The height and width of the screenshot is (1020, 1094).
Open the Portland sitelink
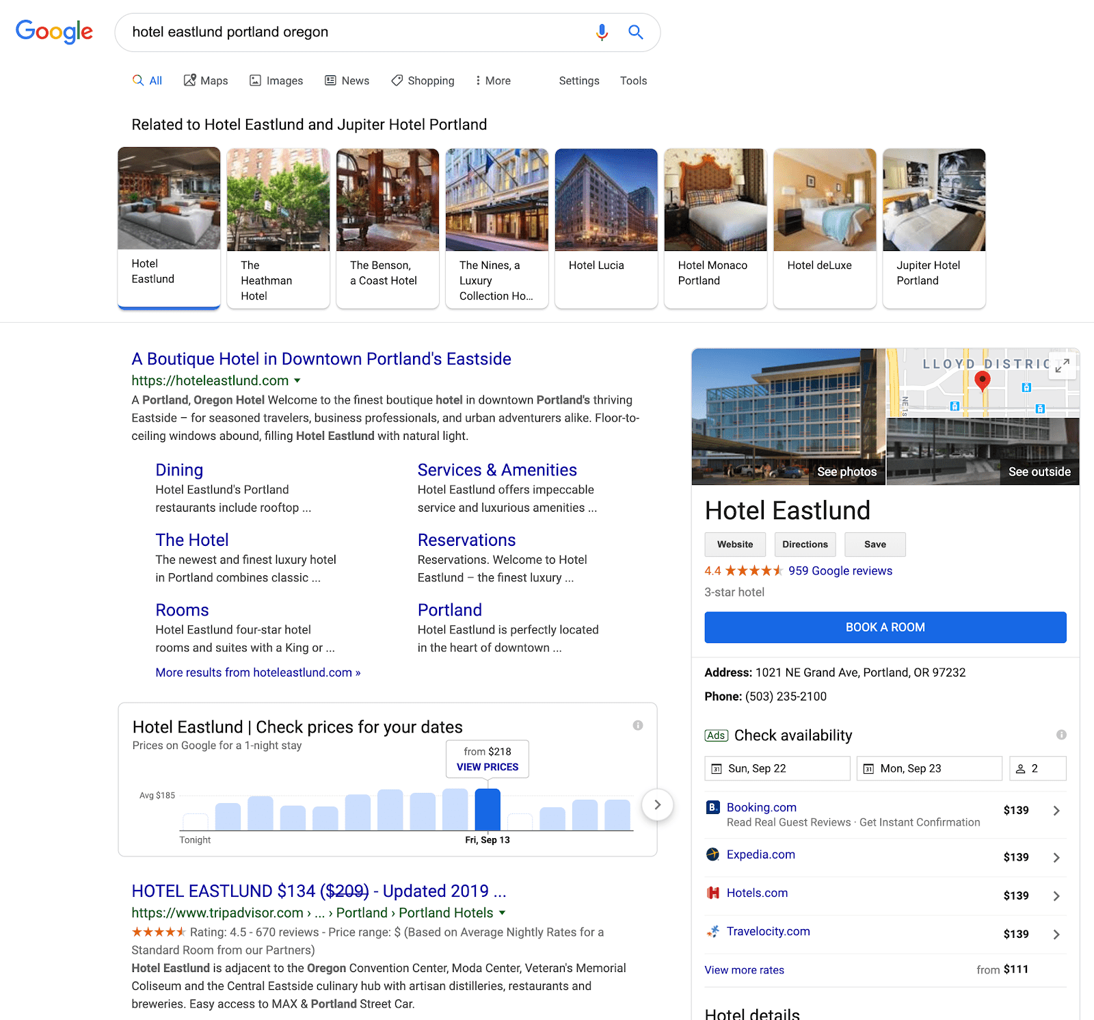[x=450, y=610]
